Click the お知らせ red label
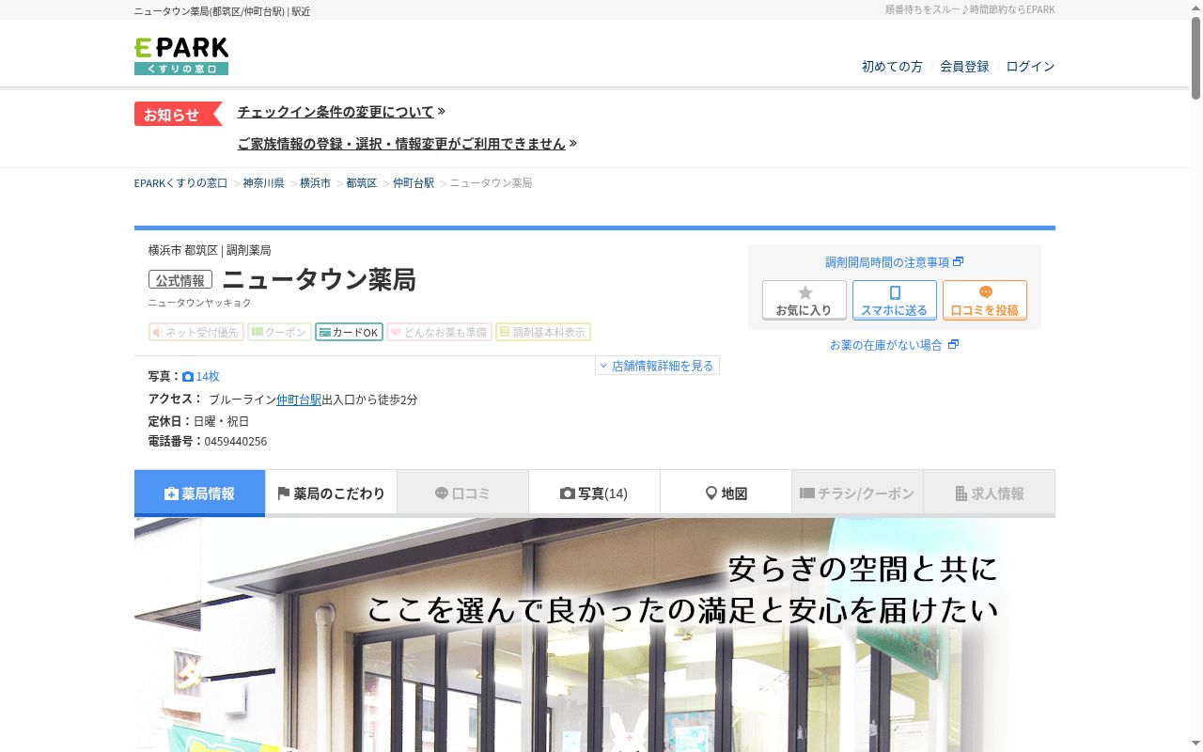Screen dimensions: 1203x752 pyautogui.click(x=178, y=114)
